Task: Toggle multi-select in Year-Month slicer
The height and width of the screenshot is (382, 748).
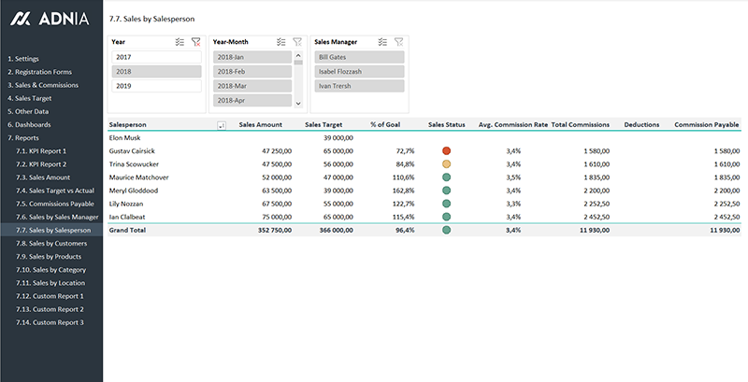Action: point(280,42)
